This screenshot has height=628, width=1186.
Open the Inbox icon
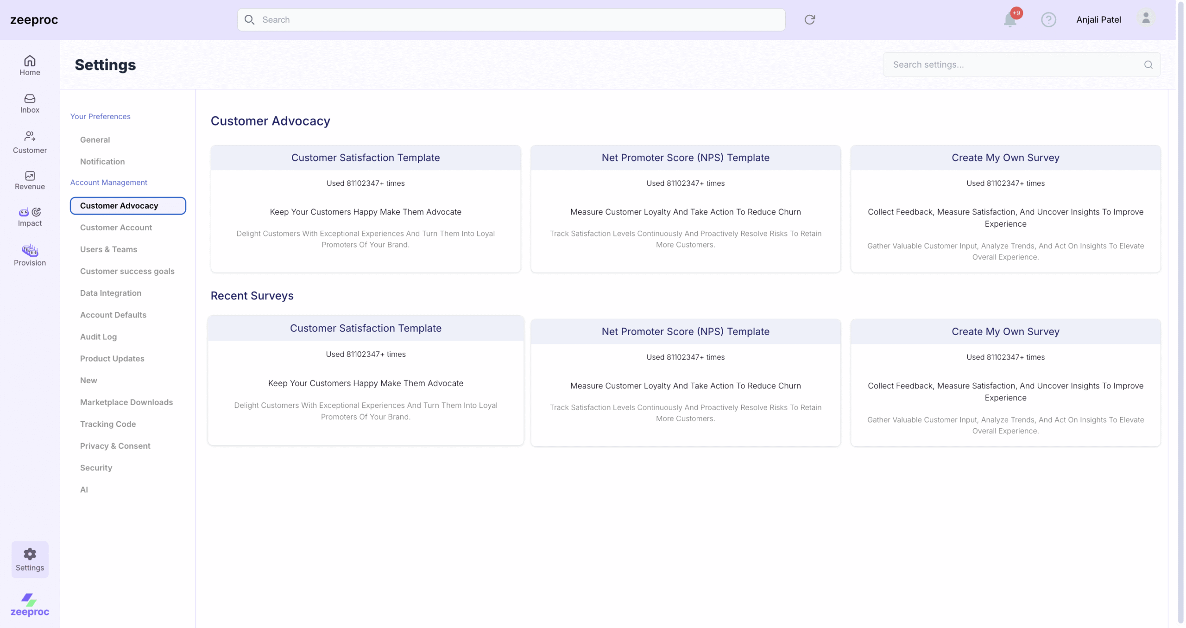point(30,99)
